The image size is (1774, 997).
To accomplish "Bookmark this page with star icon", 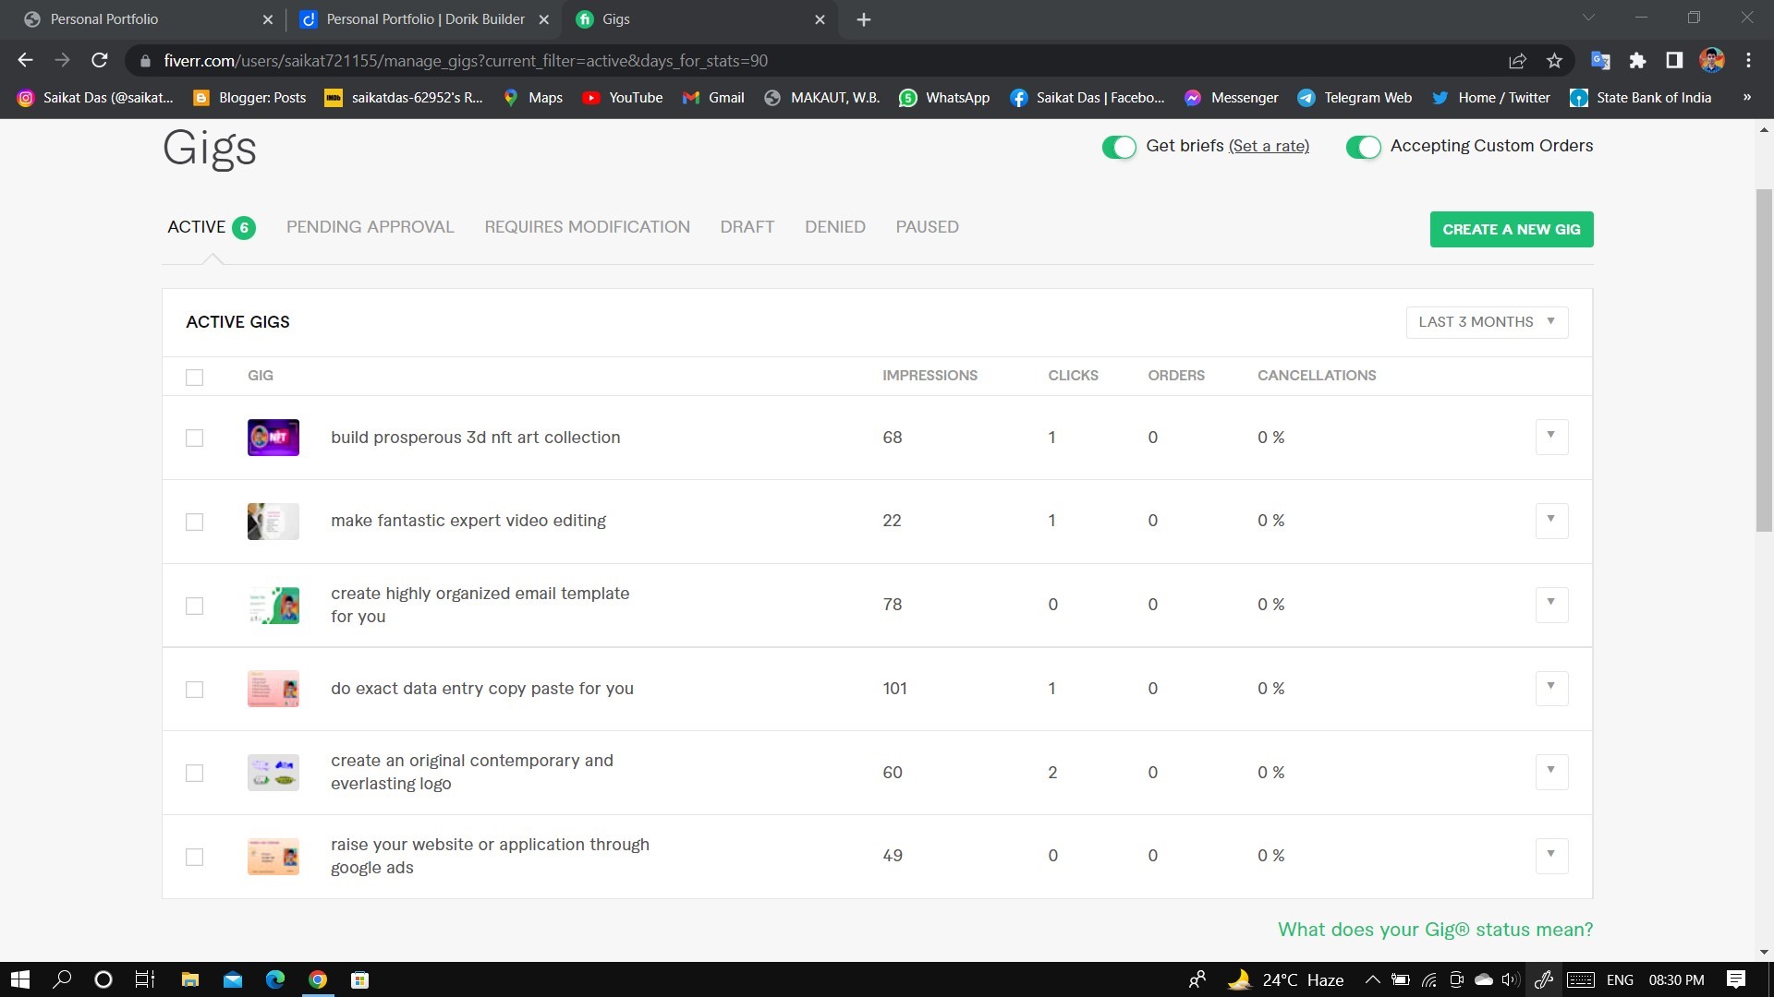I will pos(1554,61).
